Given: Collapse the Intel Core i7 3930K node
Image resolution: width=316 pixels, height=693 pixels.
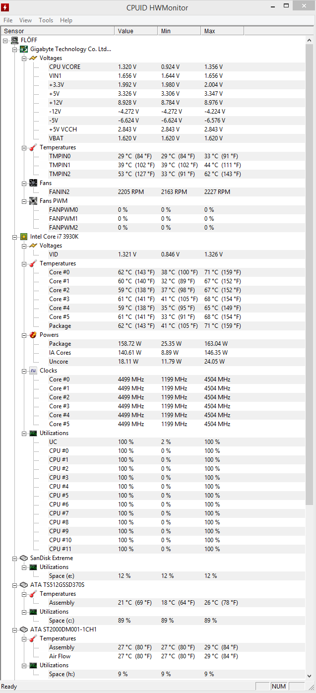Looking at the screenshot, I should 15,237.
